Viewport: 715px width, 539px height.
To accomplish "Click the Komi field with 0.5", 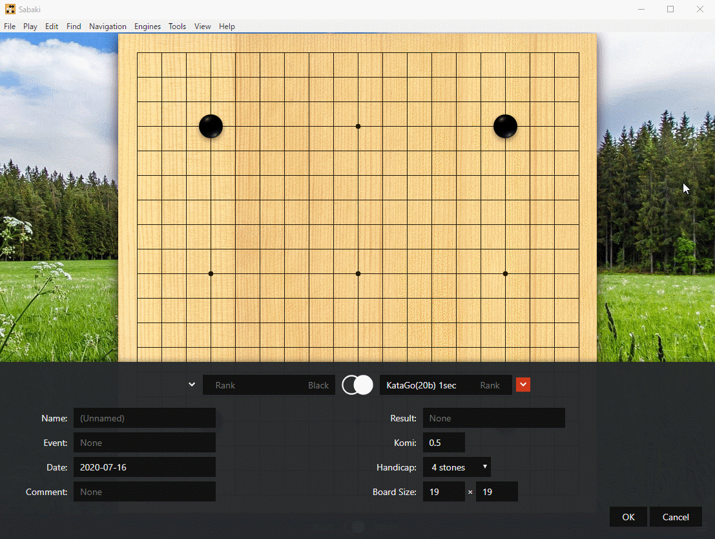I will click(444, 443).
